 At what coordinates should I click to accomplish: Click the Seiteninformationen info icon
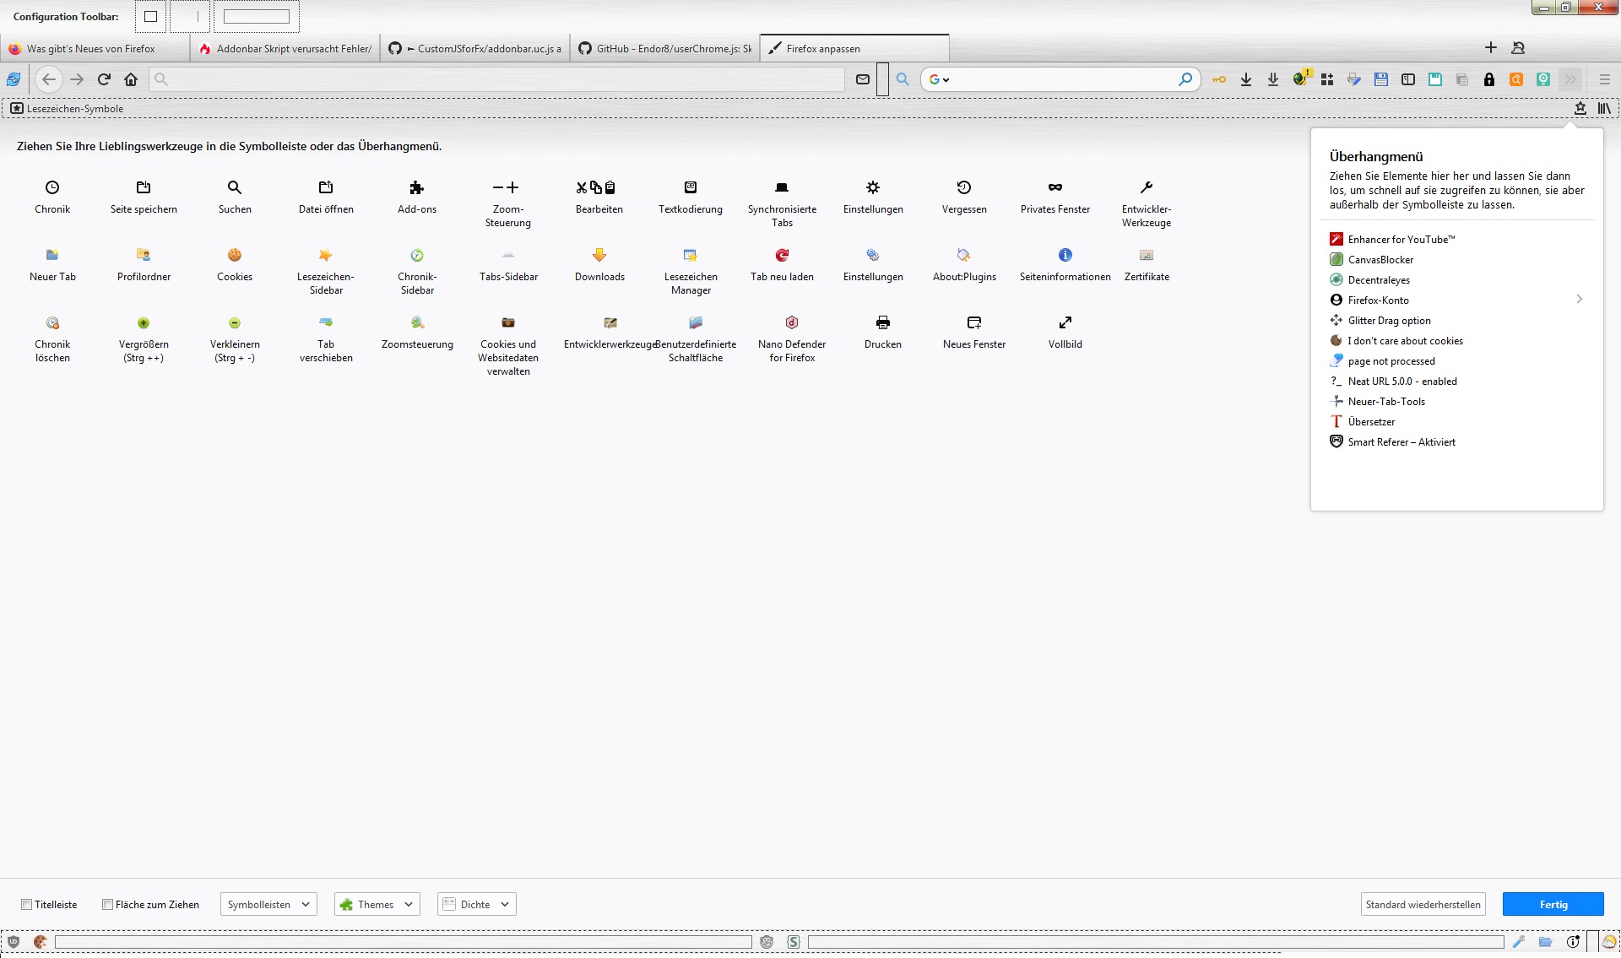[x=1065, y=255]
